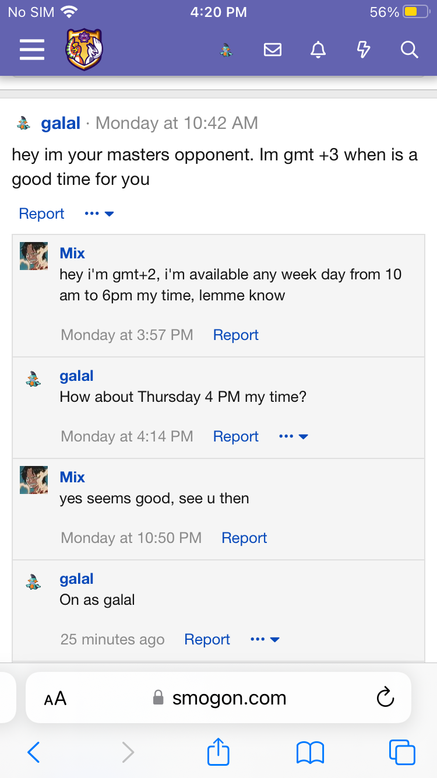Viewport: 437px width, 778px height.
Task: Open the Safari AA reader menu
Action: tap(55, 698)
